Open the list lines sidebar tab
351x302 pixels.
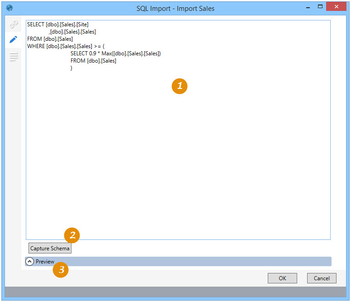click(13, 56)
